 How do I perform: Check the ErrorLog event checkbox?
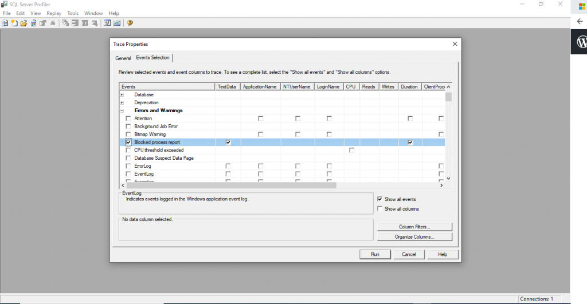[128, 165]
